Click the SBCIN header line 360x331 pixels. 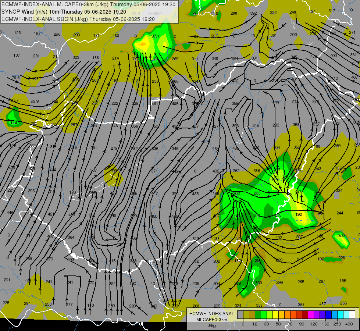point(78,19)
